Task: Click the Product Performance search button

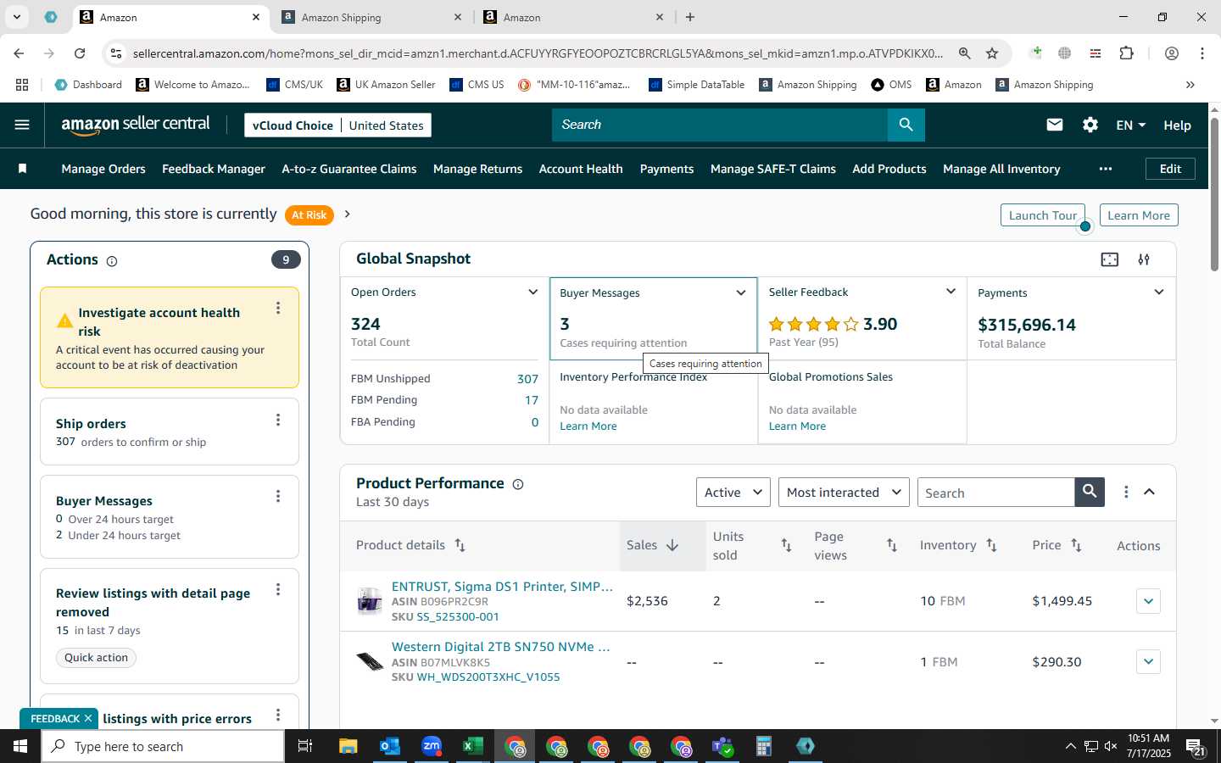Action: pyautogui.click(x=1090, y=492)
